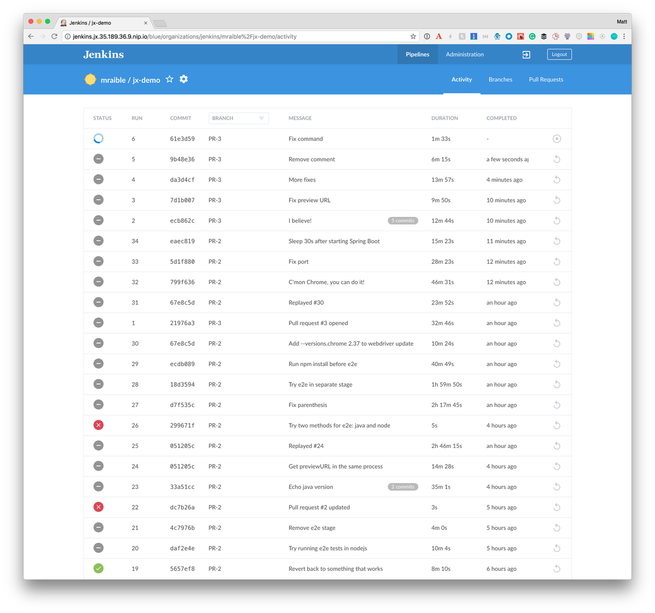
Task: Click the pipeline weather sun icon
Action: (90, 79)
